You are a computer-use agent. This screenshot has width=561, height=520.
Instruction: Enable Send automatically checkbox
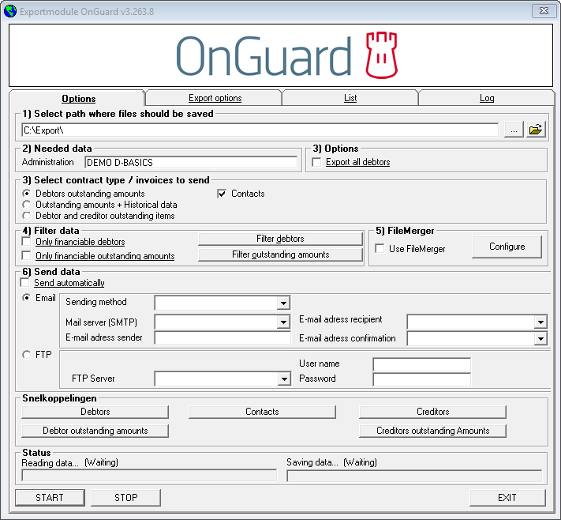point(24,283)
